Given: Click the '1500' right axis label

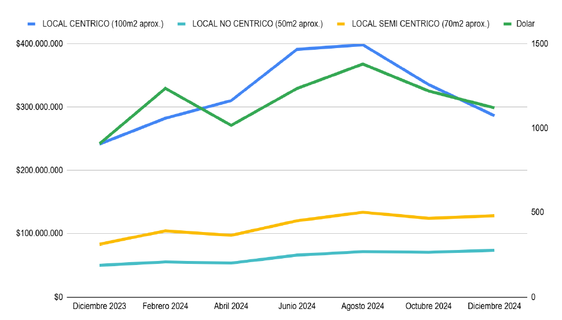Looking at the screenshot, I should click(x=541, y=44).
